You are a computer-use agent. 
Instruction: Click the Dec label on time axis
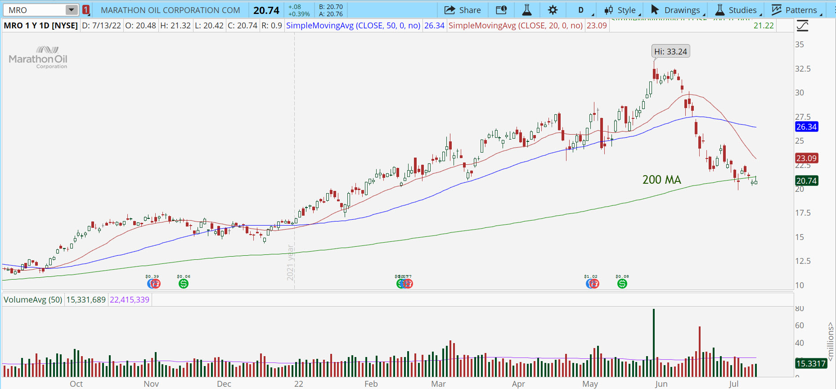[224, 384]
